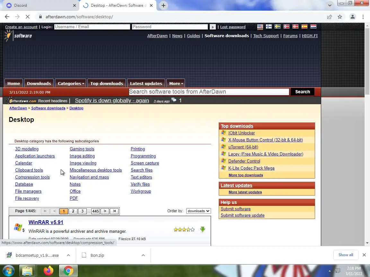Click the Spotify is down globally headline
This screenshot has height=277, width=370.
click(x=112, y=101)
